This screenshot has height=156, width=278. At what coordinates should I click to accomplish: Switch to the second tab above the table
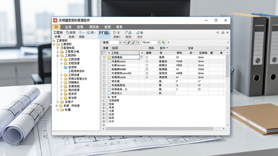(x=115, y=48)
